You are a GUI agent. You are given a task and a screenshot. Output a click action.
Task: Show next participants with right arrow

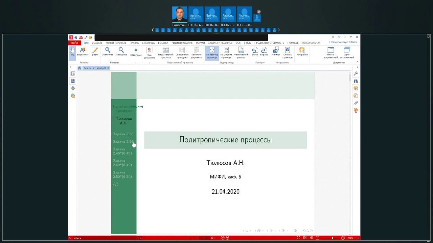click(x=279, y=30)
